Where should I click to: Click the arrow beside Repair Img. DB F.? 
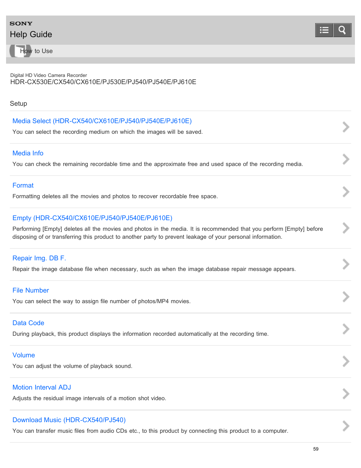345,264
